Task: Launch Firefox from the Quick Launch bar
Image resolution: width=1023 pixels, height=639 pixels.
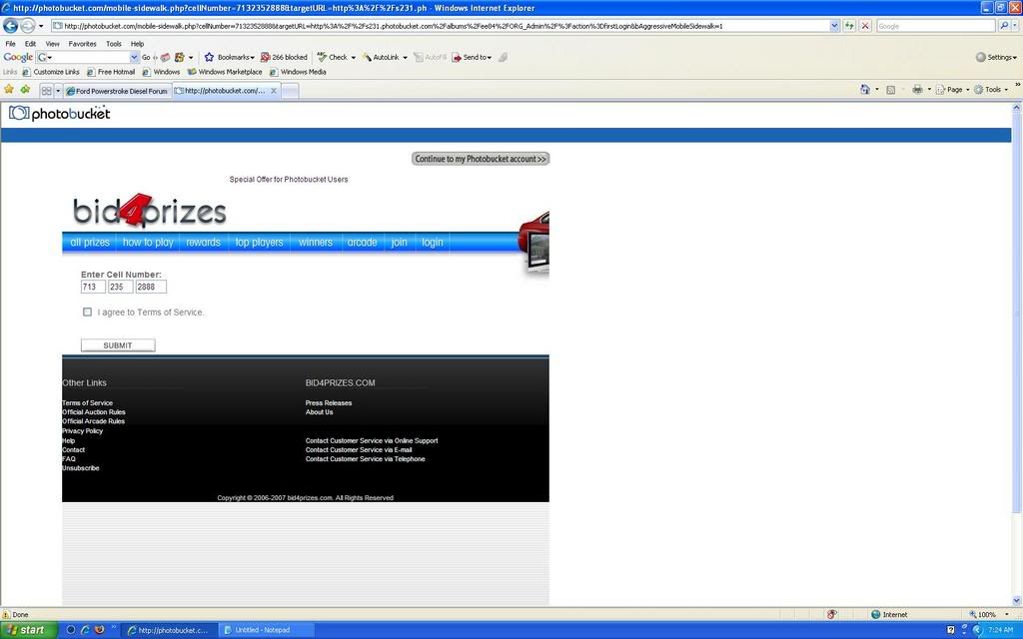Action: pos(99,630)
